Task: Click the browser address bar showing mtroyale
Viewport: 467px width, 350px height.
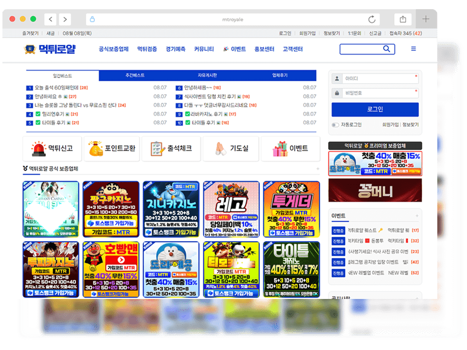Action: tap(233, 19)
